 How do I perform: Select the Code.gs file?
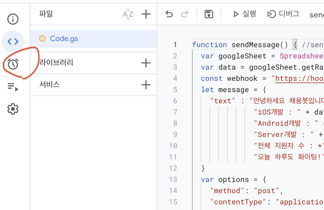coord(93,39)
